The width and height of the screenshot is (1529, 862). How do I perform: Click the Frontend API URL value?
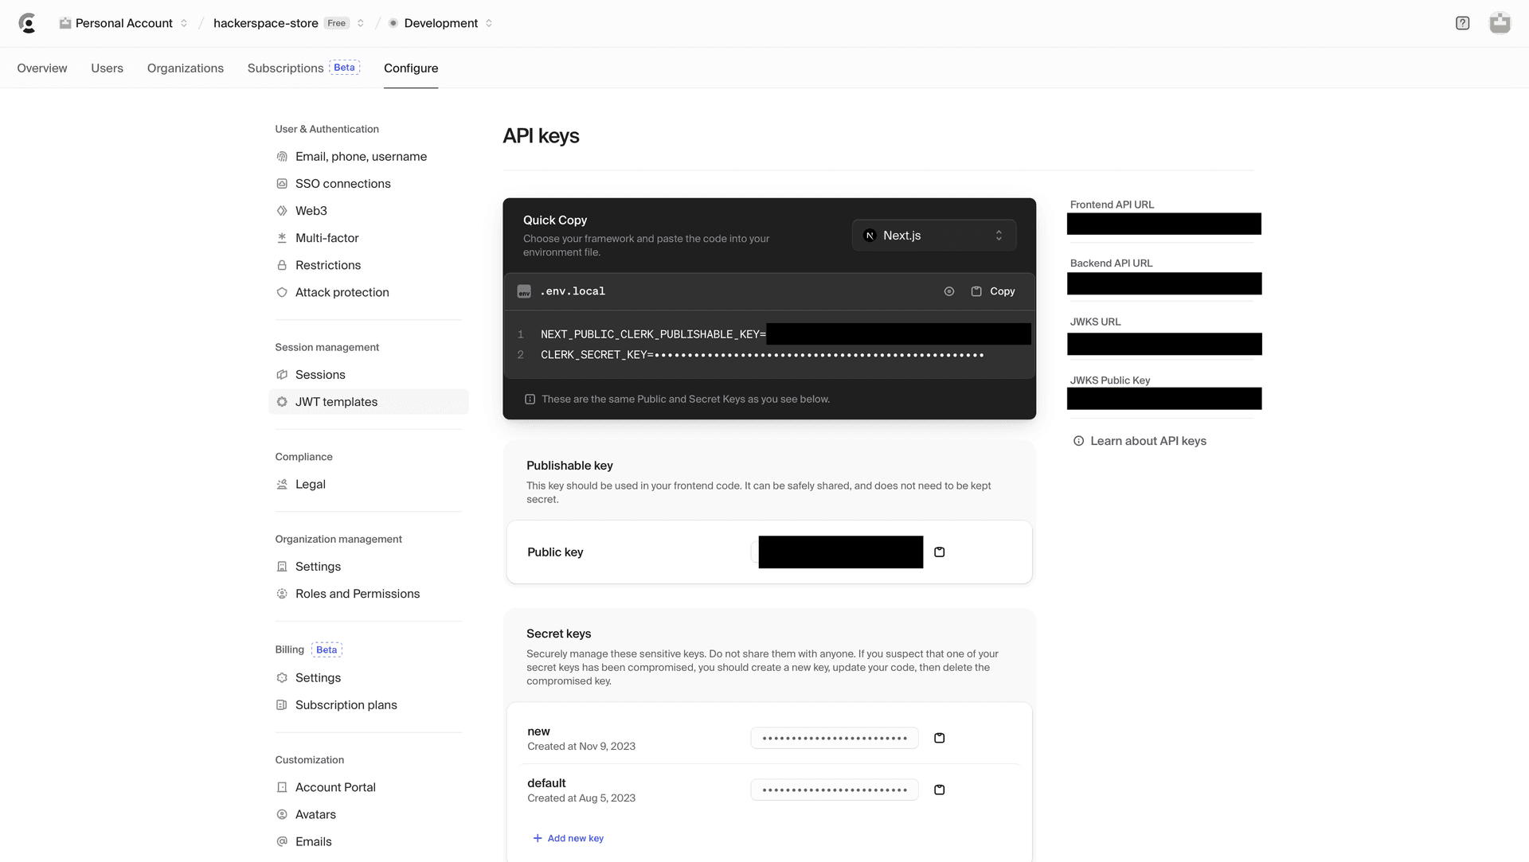coord(1164,224)
